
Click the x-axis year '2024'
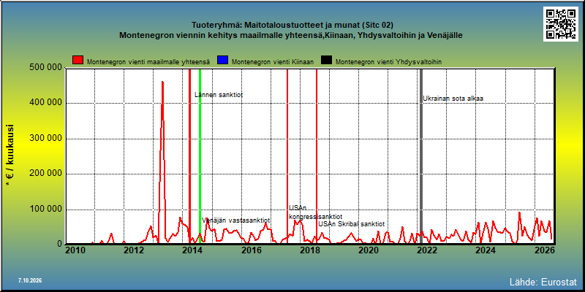487,250
